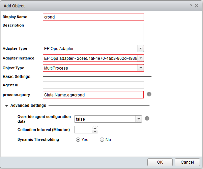Viewport: 203px width, 169px height.
Task: Decrease Collection Interval with down arrow
Action: pyautogui.click(x=95, y=131)
